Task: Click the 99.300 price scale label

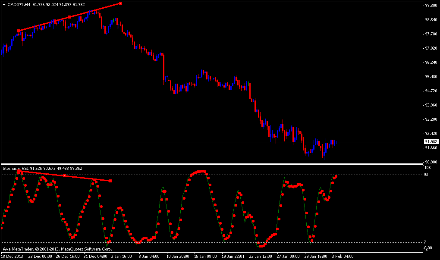Action: click(431, 5)
